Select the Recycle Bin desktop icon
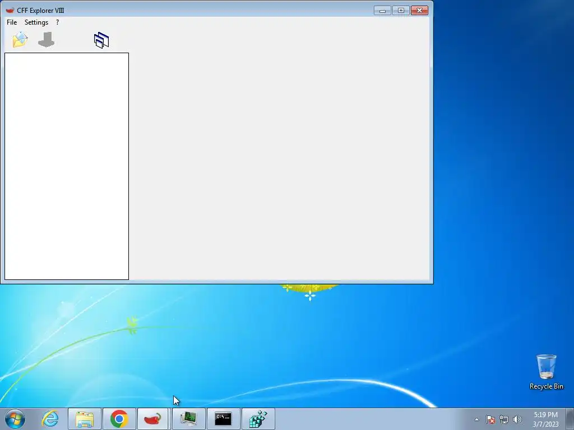This screenshot has width=574, height=430. pyautogui.click(x=546, y=372)
